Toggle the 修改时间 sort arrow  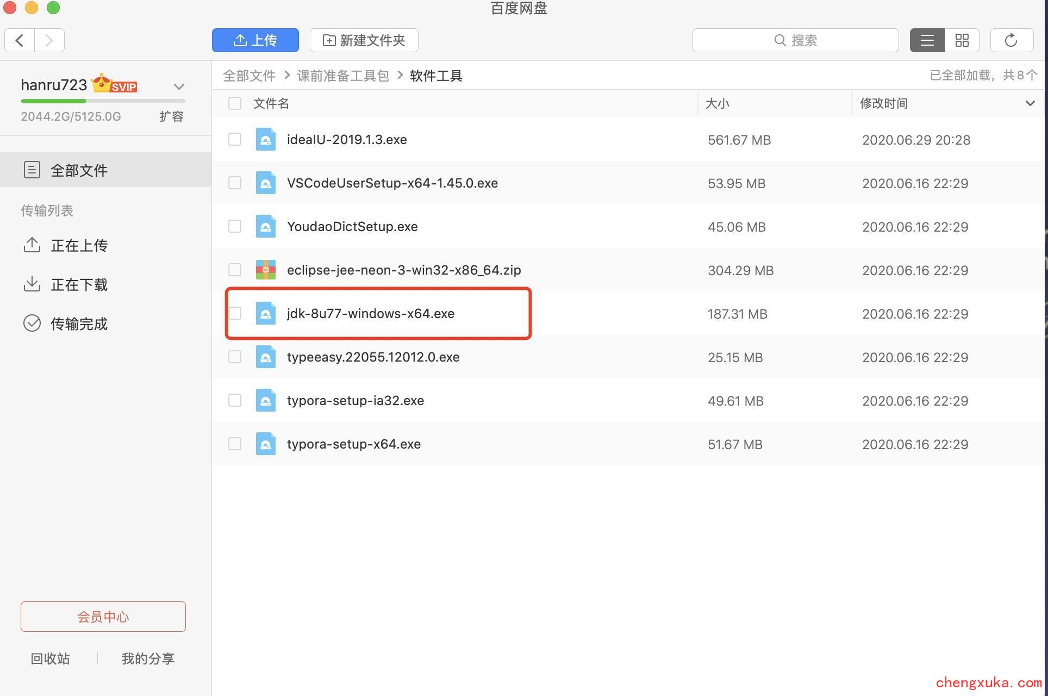click(x=1030, y=103)
